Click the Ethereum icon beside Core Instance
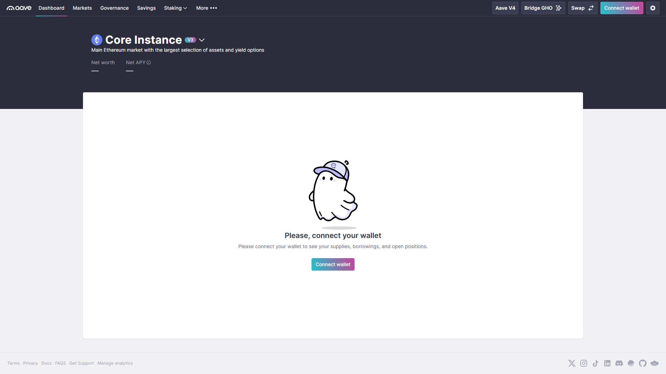The height and width of the screenshot is (374, 666). tap(97, 40)
